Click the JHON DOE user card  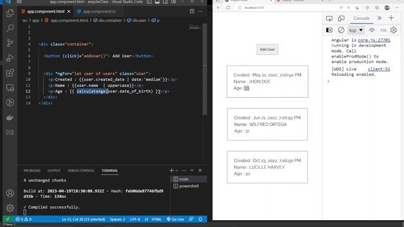click(267, 81)
